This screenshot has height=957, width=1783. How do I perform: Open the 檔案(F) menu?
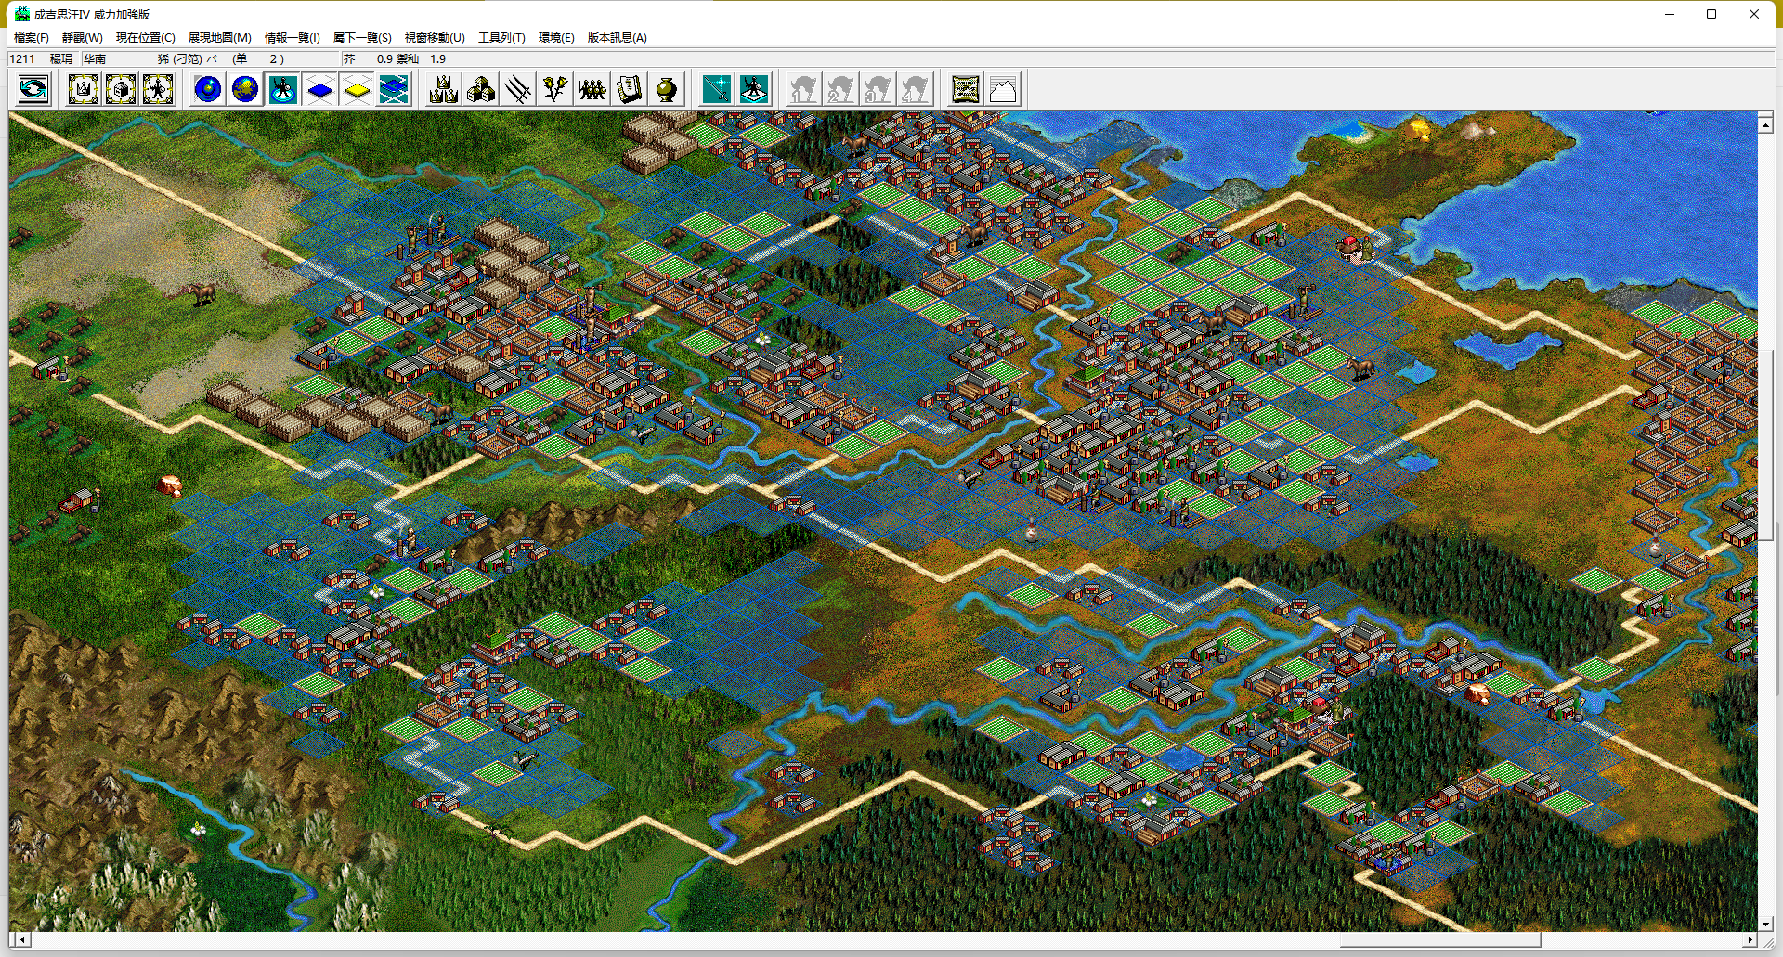[31, 38]
